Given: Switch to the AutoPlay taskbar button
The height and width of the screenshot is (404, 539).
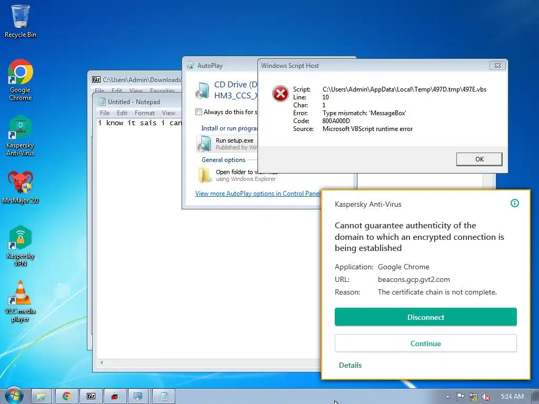Looking at the screenshot, I should 138,397.
